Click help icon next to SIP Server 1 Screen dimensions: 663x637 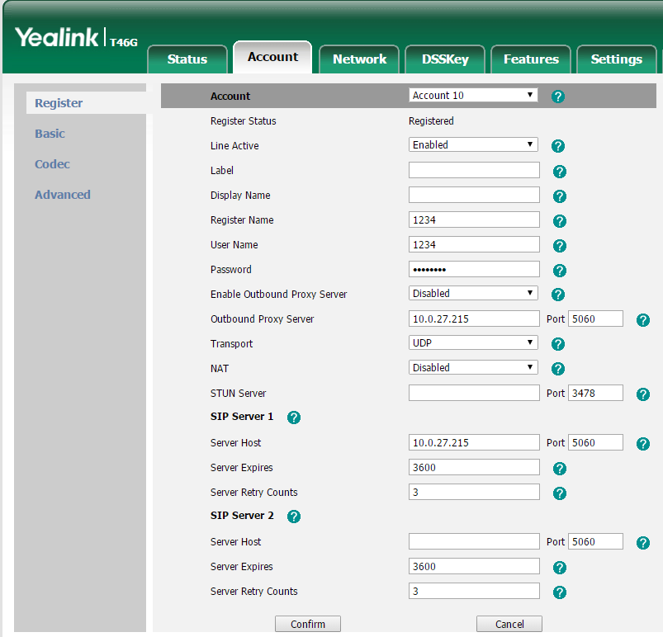(293, 418)
